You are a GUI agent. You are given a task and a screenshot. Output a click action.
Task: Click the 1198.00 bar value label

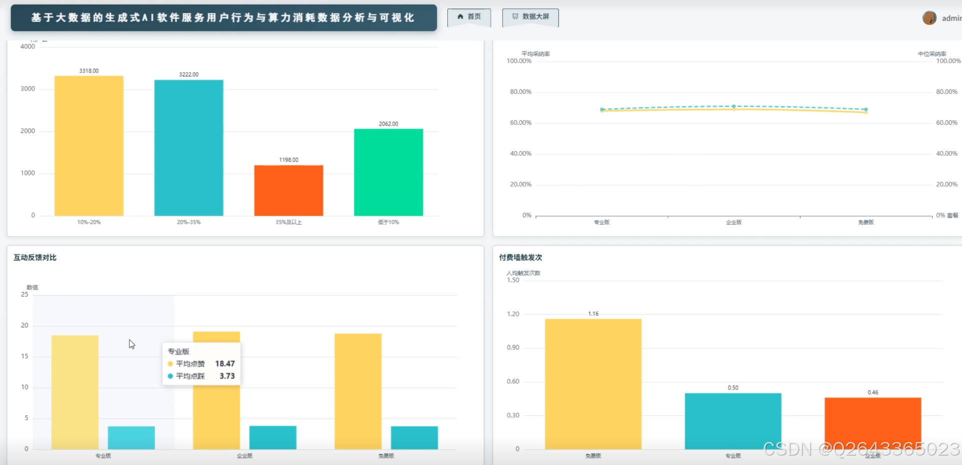(289, 160)
